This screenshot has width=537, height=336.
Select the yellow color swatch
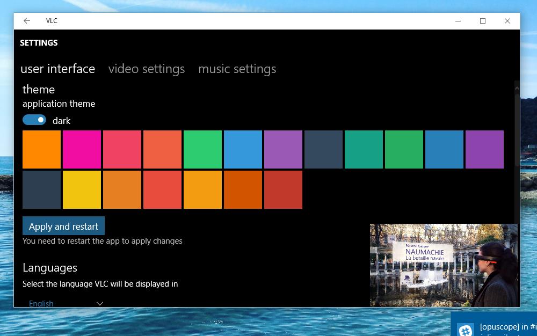coord(82,189)
